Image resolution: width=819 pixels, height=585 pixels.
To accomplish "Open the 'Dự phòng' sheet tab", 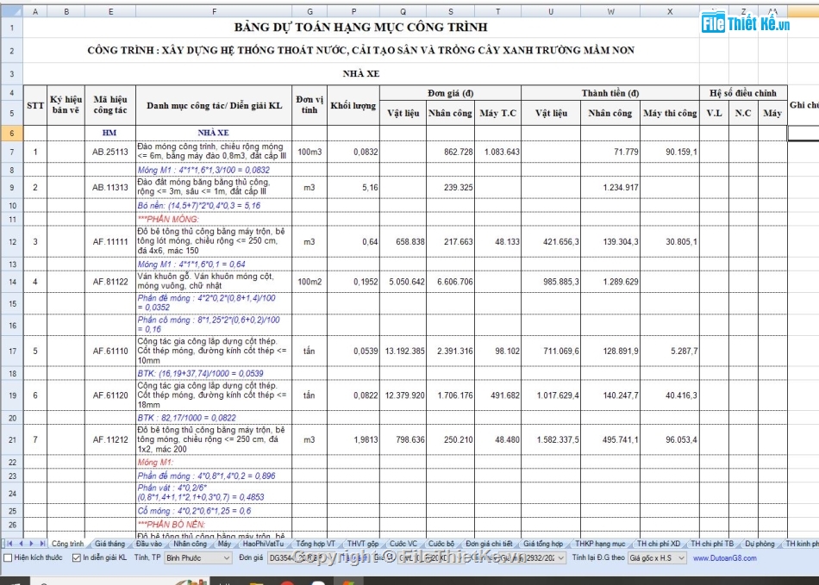I will (760, 544).
